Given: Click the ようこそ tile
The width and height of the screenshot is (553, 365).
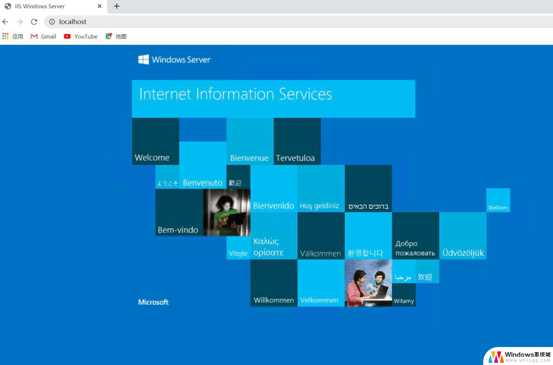Looking at the screenshot, I should pos(167,177).
